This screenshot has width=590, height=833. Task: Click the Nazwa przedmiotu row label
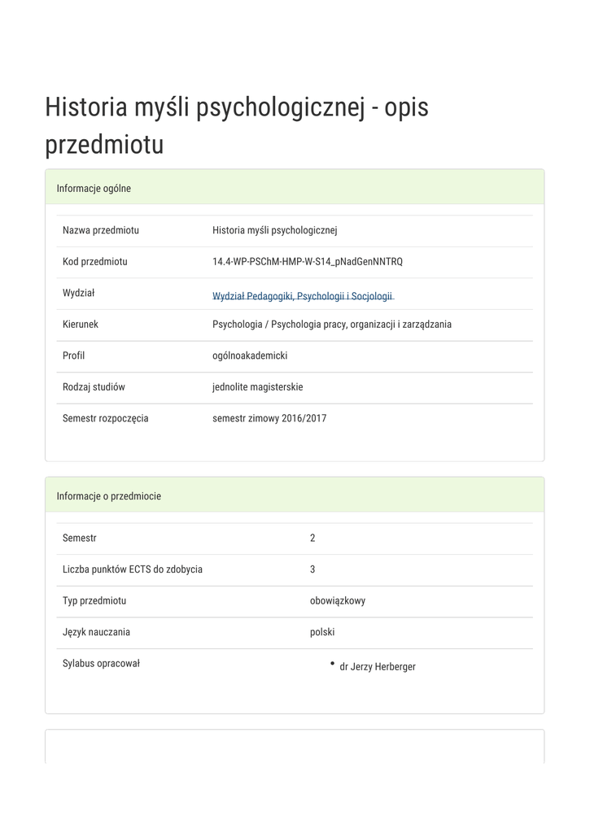coord(101,230)
